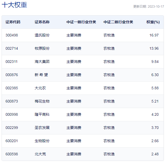
Task: Select security code 002299
Action: (x=12, y=128)
